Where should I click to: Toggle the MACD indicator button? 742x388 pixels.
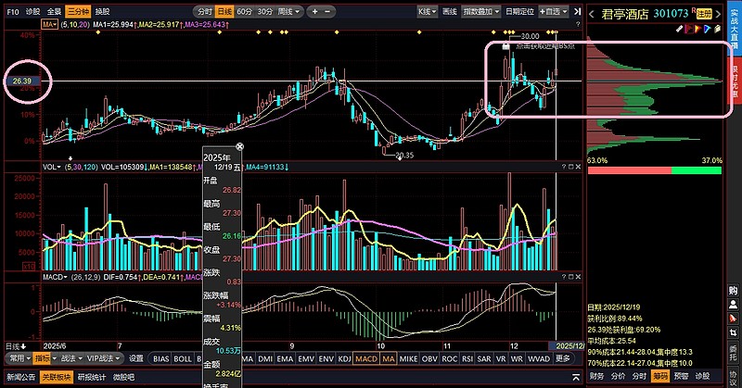[x=365, y=357]
